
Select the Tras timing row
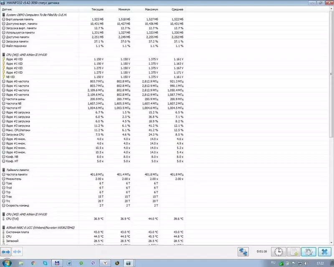click(93, 196)
